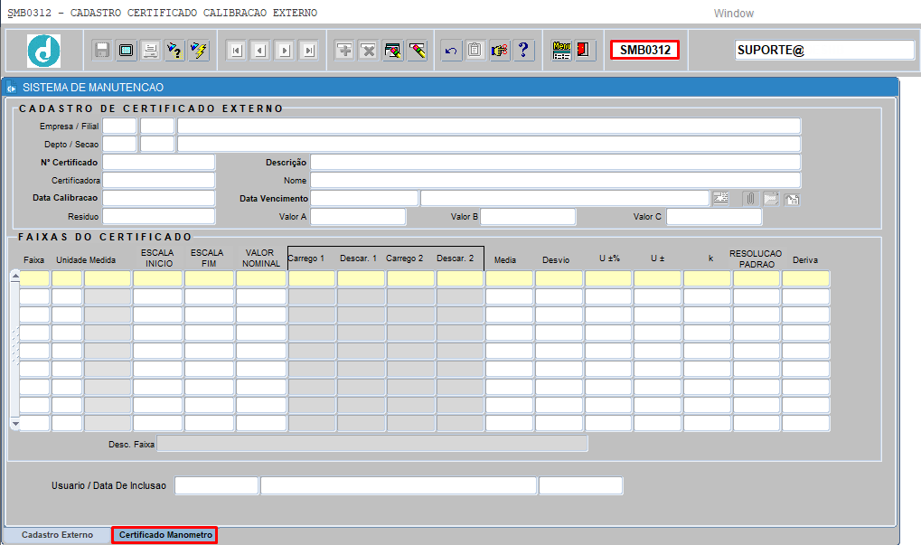921x545 pixels.
Task: Click the paperclip attachment icon
Action: click(x=751, y=199)
